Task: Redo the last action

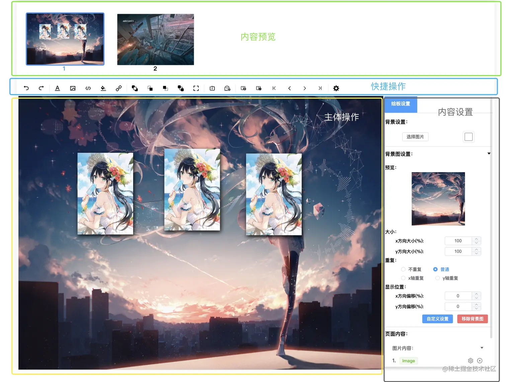Action: point(41,88)
